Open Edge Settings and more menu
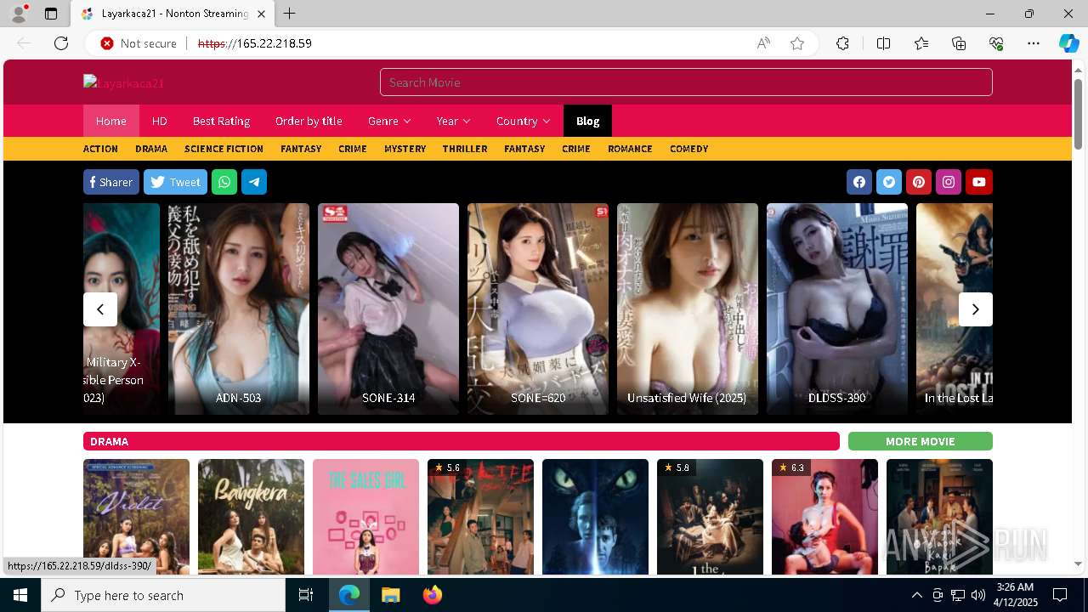 pyautogui.click(x=1034, y=43)
